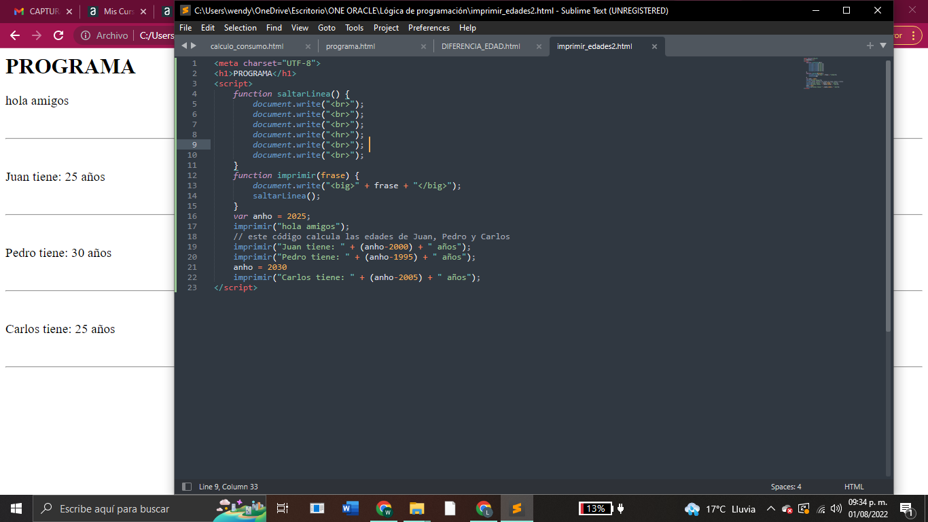The width and height of the screenshot is (928, 522).
Task: Close the Gmail CAPTUR browser tab
Action: (x=69, y=12)
